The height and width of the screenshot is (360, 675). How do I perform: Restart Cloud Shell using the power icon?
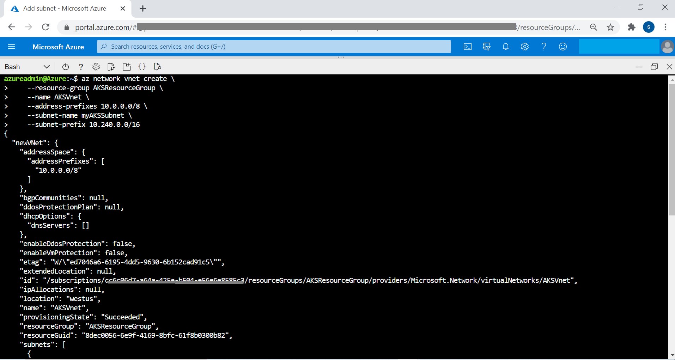coord(65,67)
